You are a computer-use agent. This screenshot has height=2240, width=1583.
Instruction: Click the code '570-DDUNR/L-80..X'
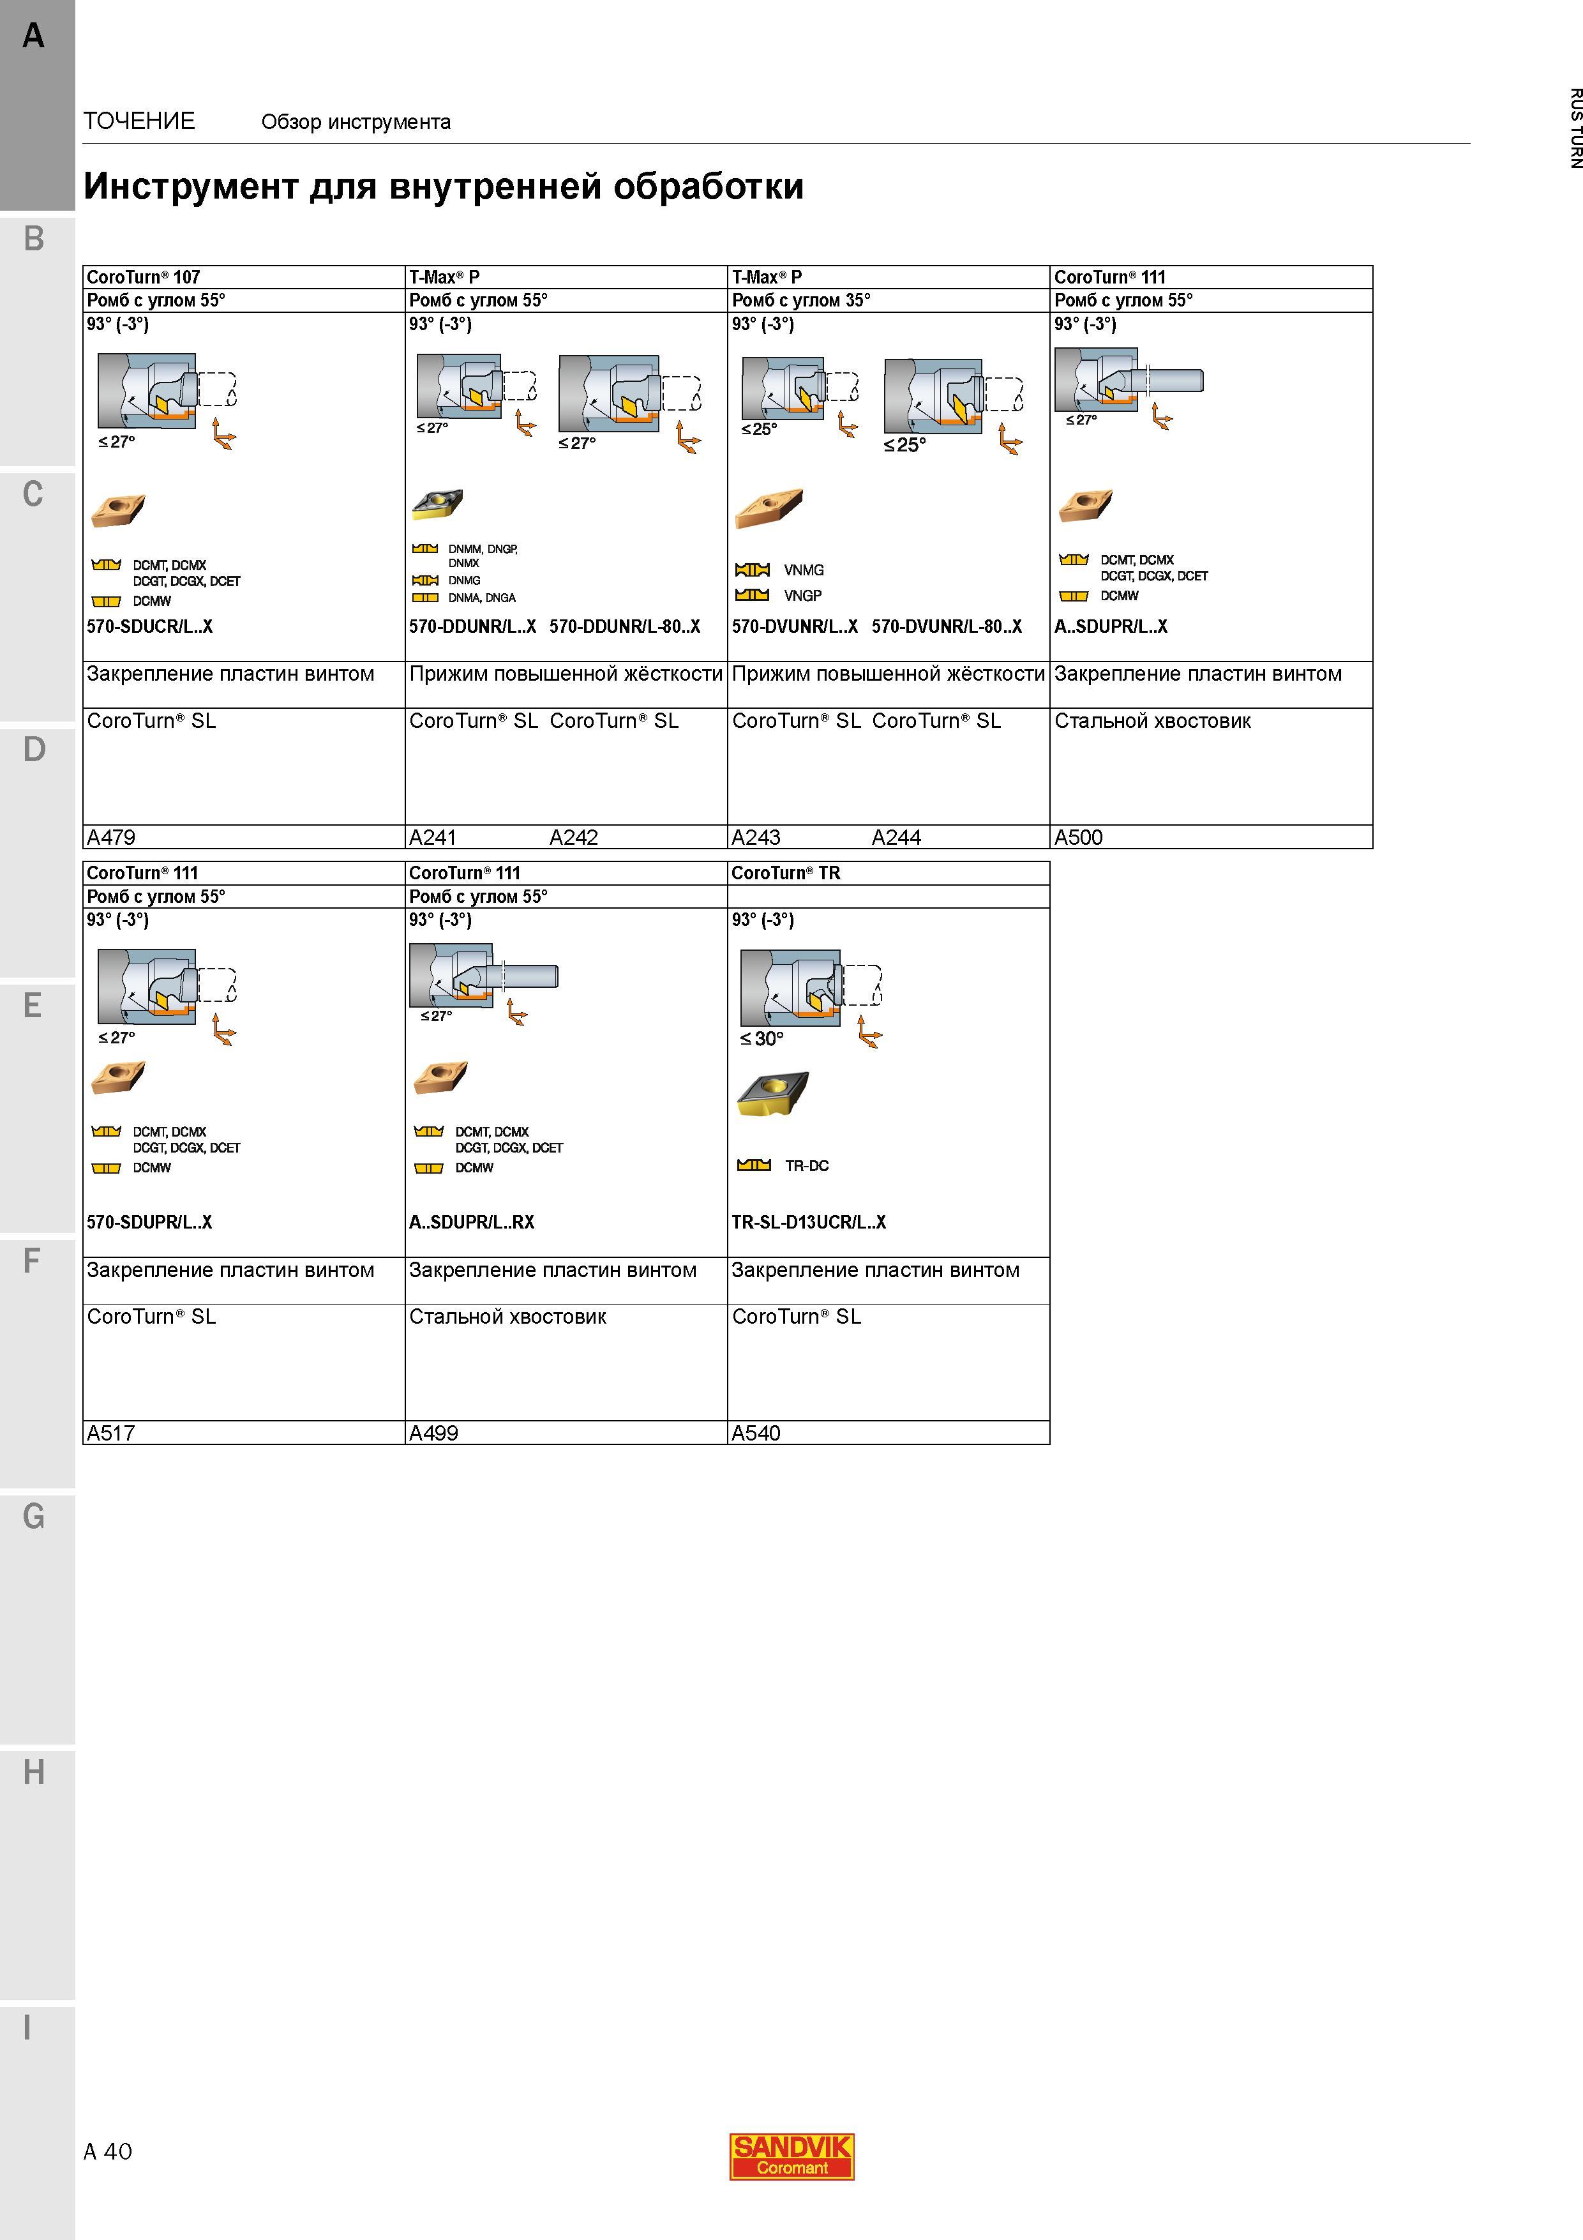click(x=625, y=626)
